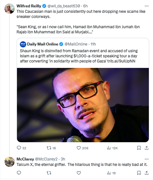Screen dimensions: 153x180
Task: Open the @McClarey2 profile link
Action: [46, 159]
